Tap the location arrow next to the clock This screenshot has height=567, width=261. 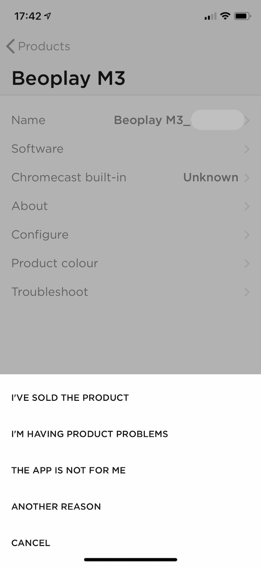click(48, 16)
